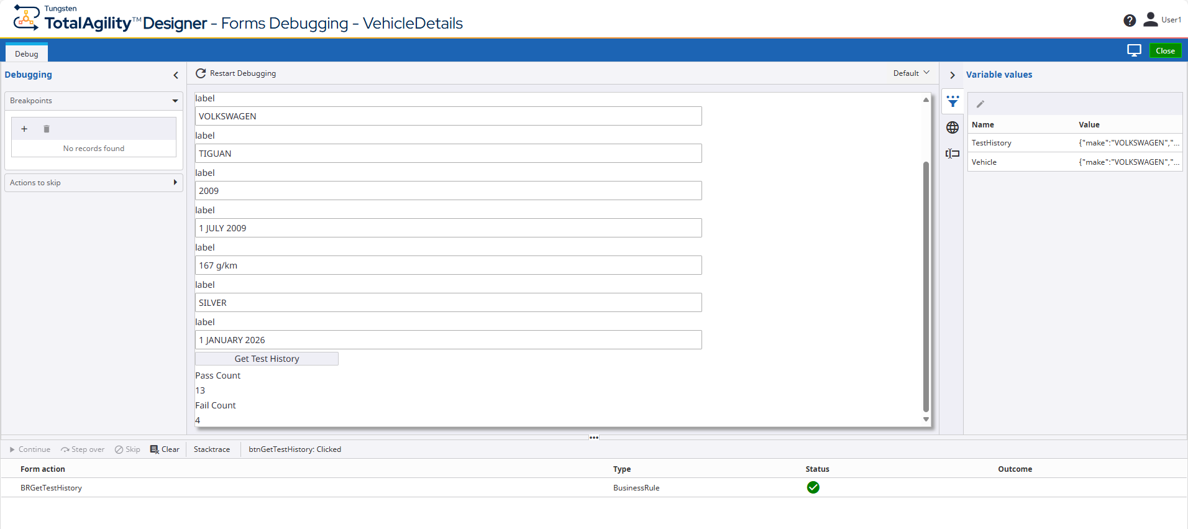Expand the Actions to skip section
Screen dimensions: 1188x529
(175, 183)
